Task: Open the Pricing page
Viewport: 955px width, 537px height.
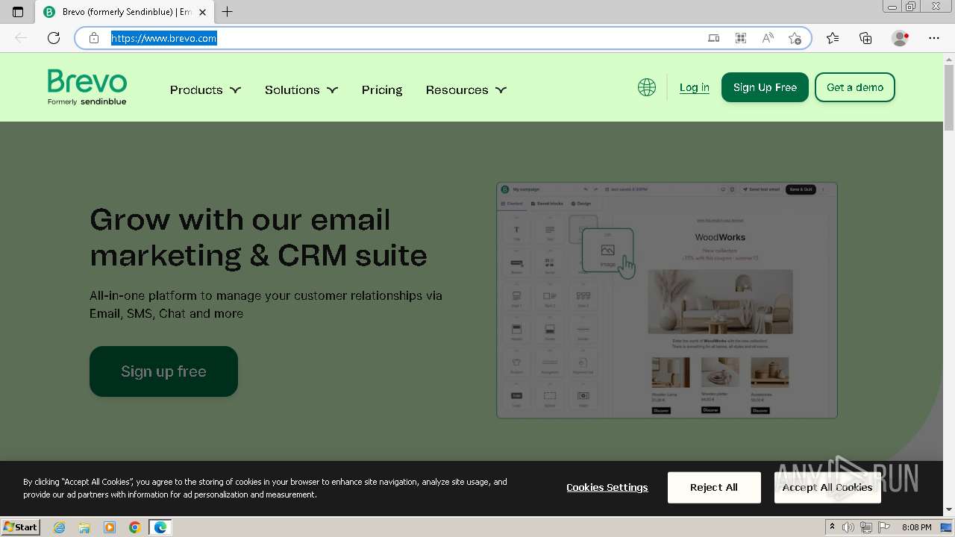Action: click(x=382, y=89)
